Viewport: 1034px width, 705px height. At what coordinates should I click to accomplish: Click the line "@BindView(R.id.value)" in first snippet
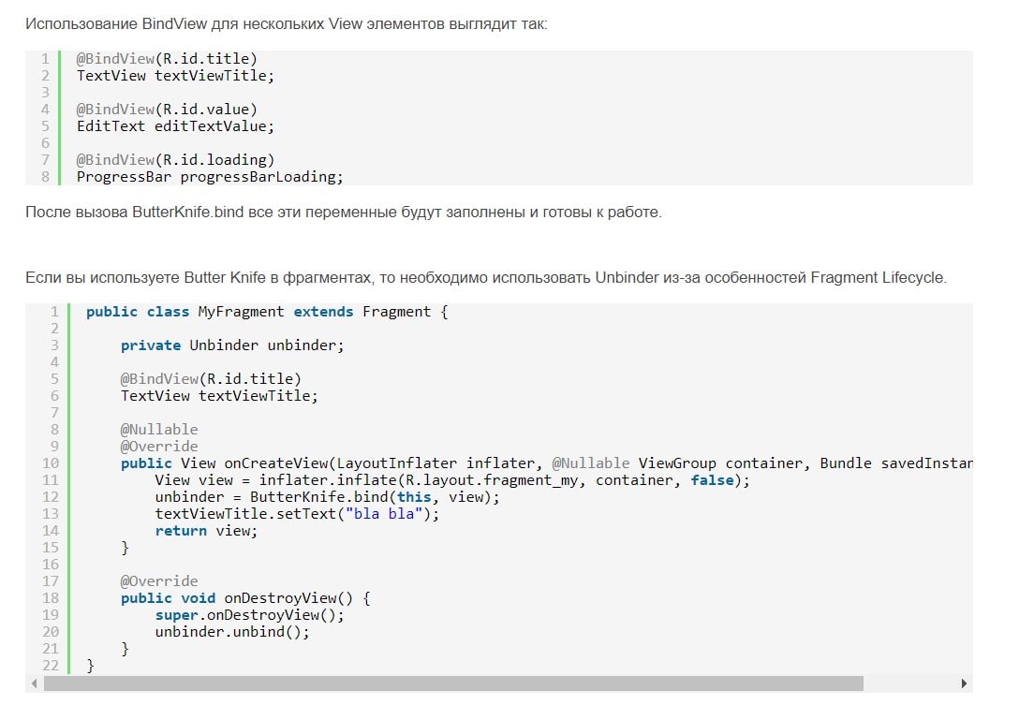coord(167,110)
